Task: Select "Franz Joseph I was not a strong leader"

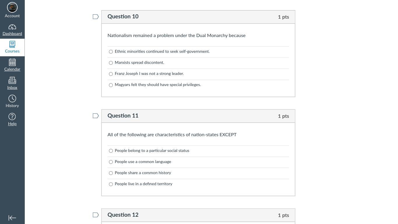Action: pos(111,74)
